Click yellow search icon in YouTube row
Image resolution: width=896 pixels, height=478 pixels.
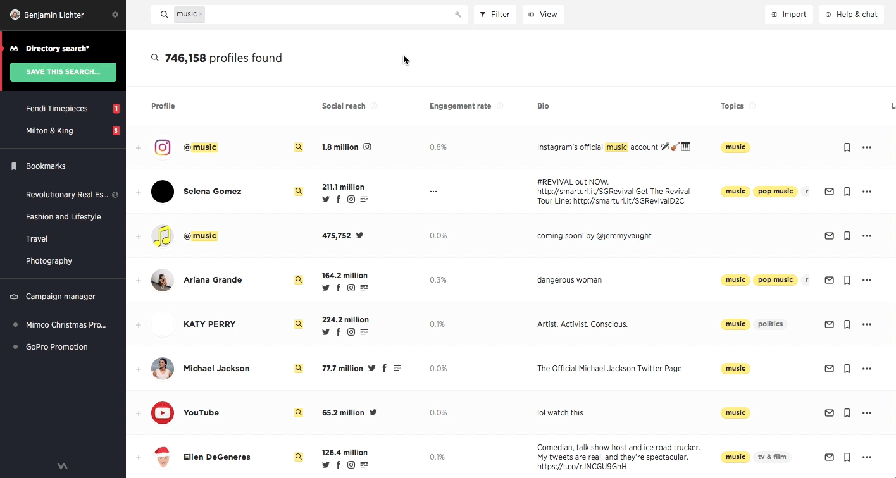point(299,412)
